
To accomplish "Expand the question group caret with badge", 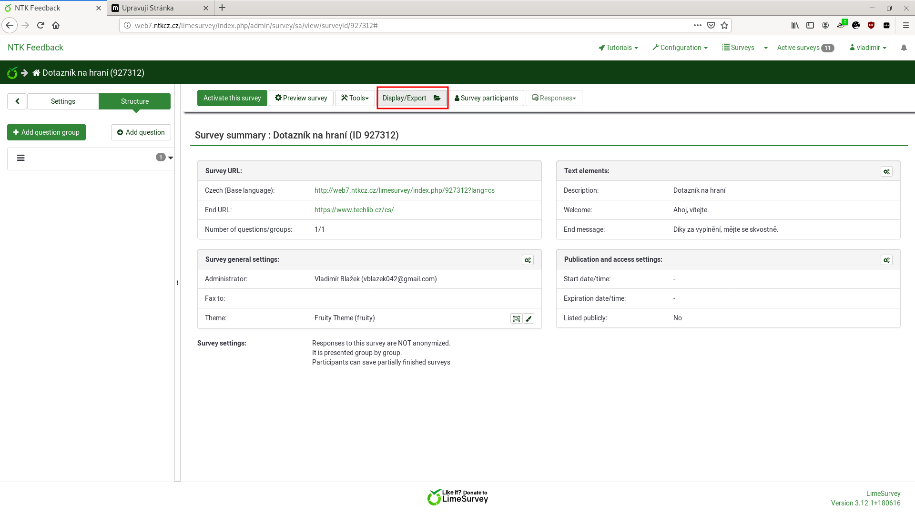I will pos(170,158).
